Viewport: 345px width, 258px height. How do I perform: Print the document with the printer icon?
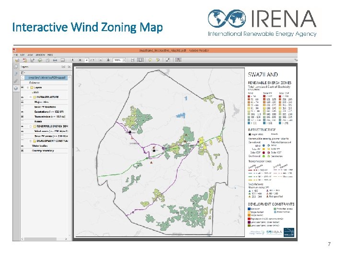[55, 60]
